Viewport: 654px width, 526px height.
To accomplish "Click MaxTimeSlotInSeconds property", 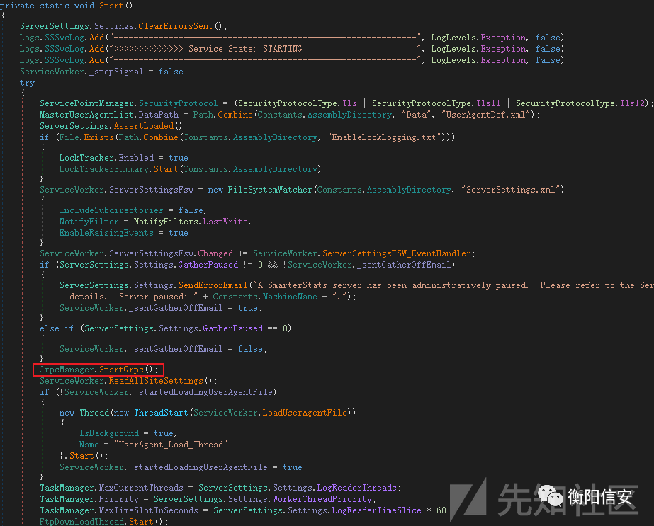I will [x=148, y=510].
